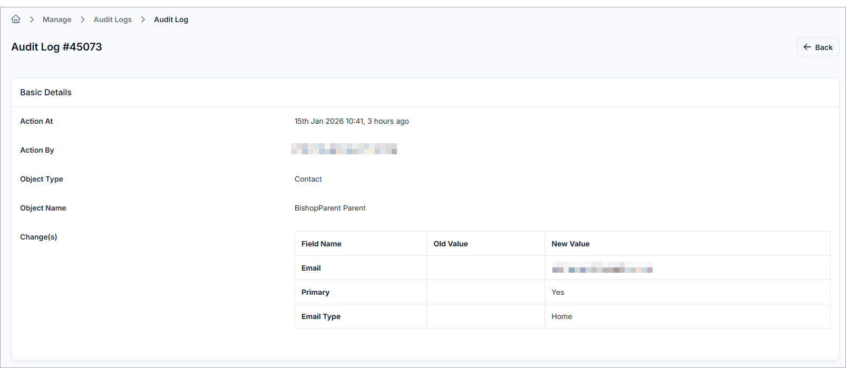Image resolution: width=846 pixels, height=368 pixels.
Task: Select the Contact object type value
Action: (308, 179)
